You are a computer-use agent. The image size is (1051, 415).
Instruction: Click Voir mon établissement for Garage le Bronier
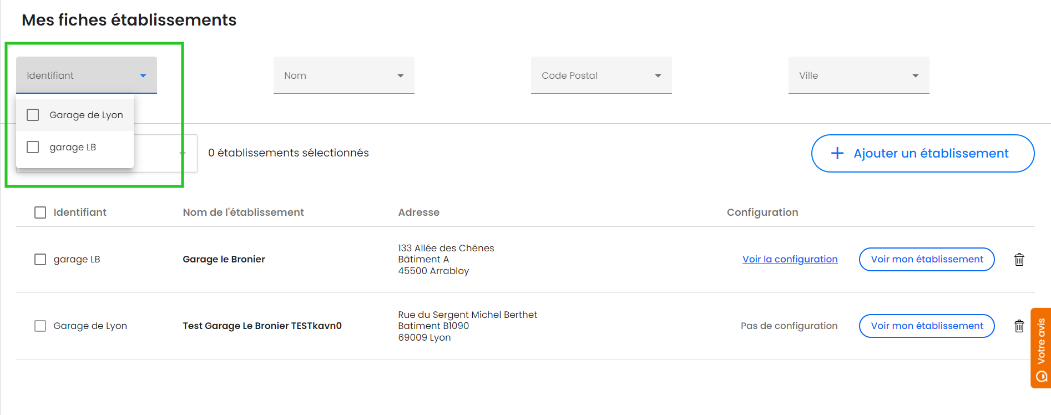point(927,259)
